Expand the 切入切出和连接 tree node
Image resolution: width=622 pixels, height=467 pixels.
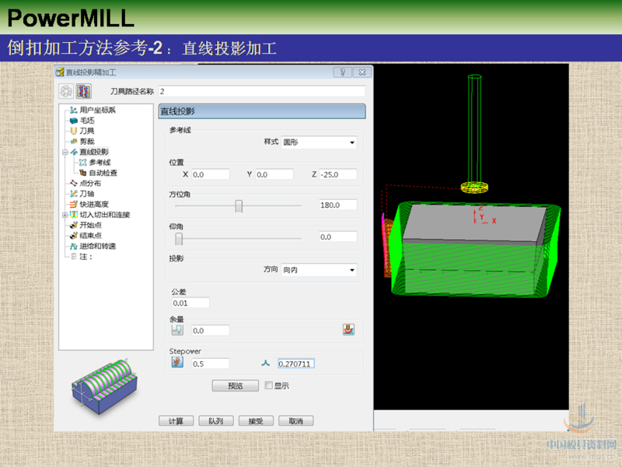coord(65,215)
